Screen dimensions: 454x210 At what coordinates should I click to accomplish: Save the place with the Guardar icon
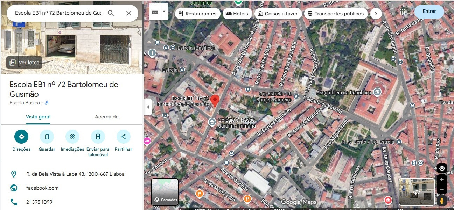coord(47,137)
